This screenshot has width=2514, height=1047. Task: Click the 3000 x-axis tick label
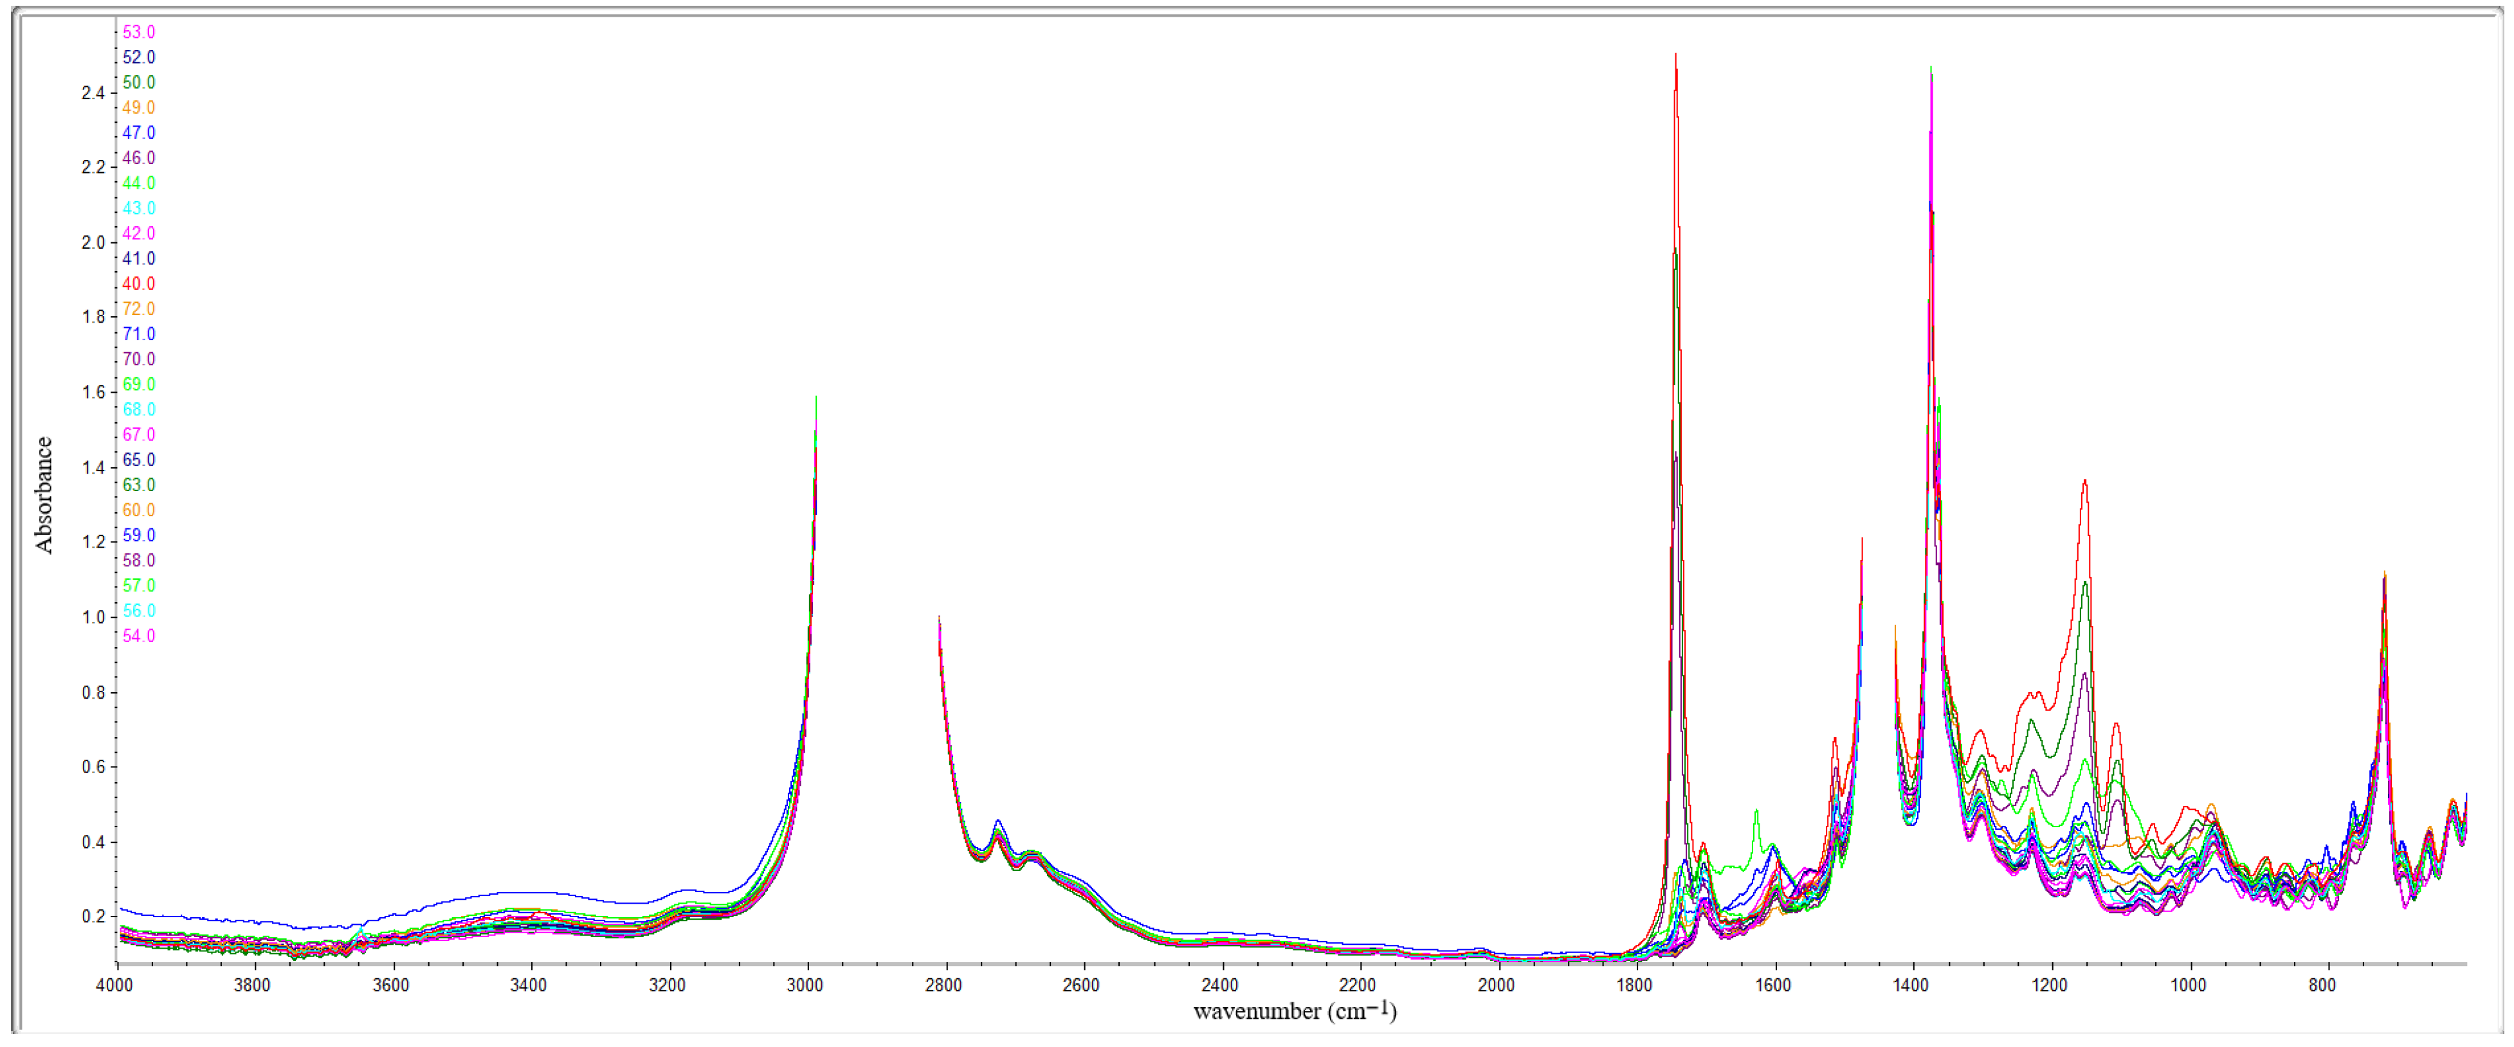tap(805, 985)
